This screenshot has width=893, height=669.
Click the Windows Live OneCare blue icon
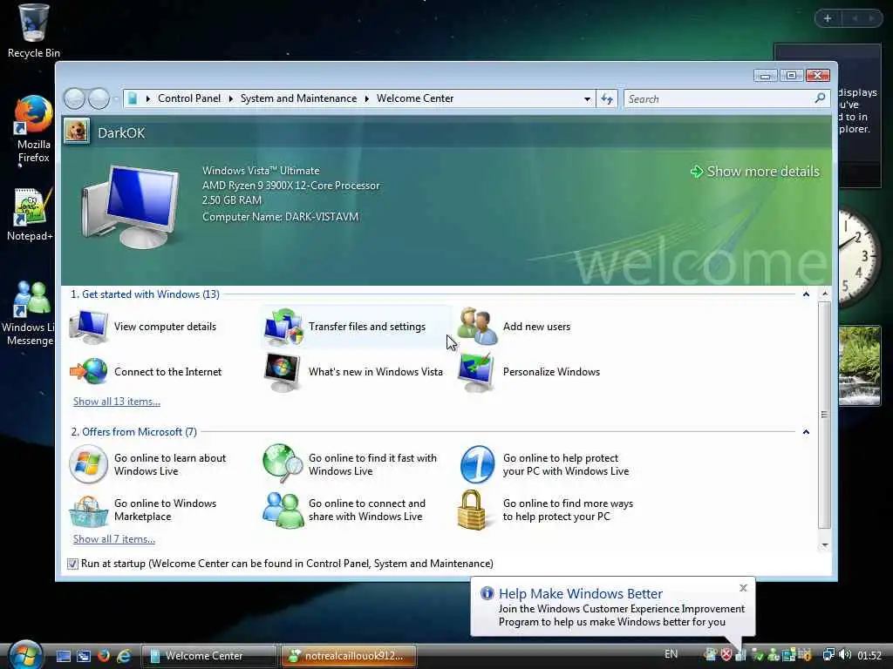[x=477, y=464]
